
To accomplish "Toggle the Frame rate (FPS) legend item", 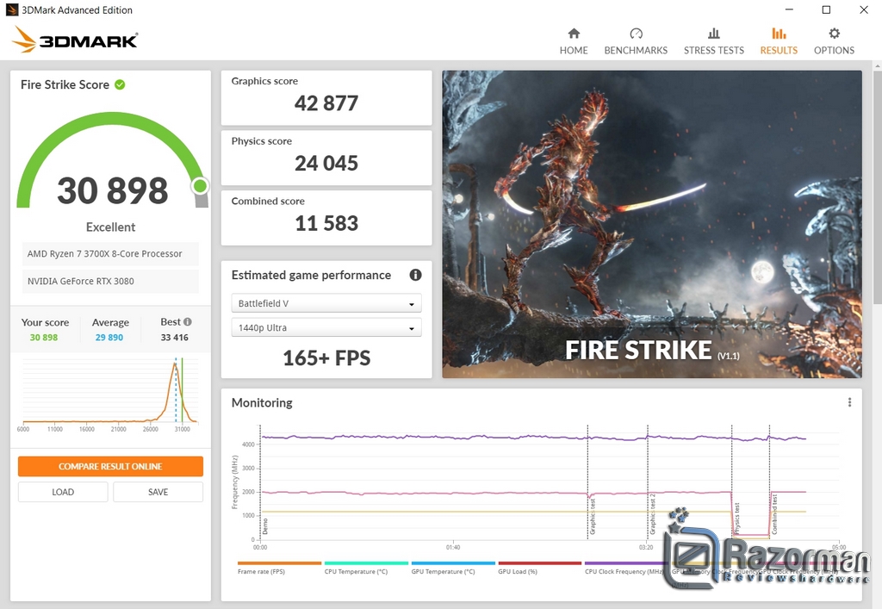I will point(279,568).
